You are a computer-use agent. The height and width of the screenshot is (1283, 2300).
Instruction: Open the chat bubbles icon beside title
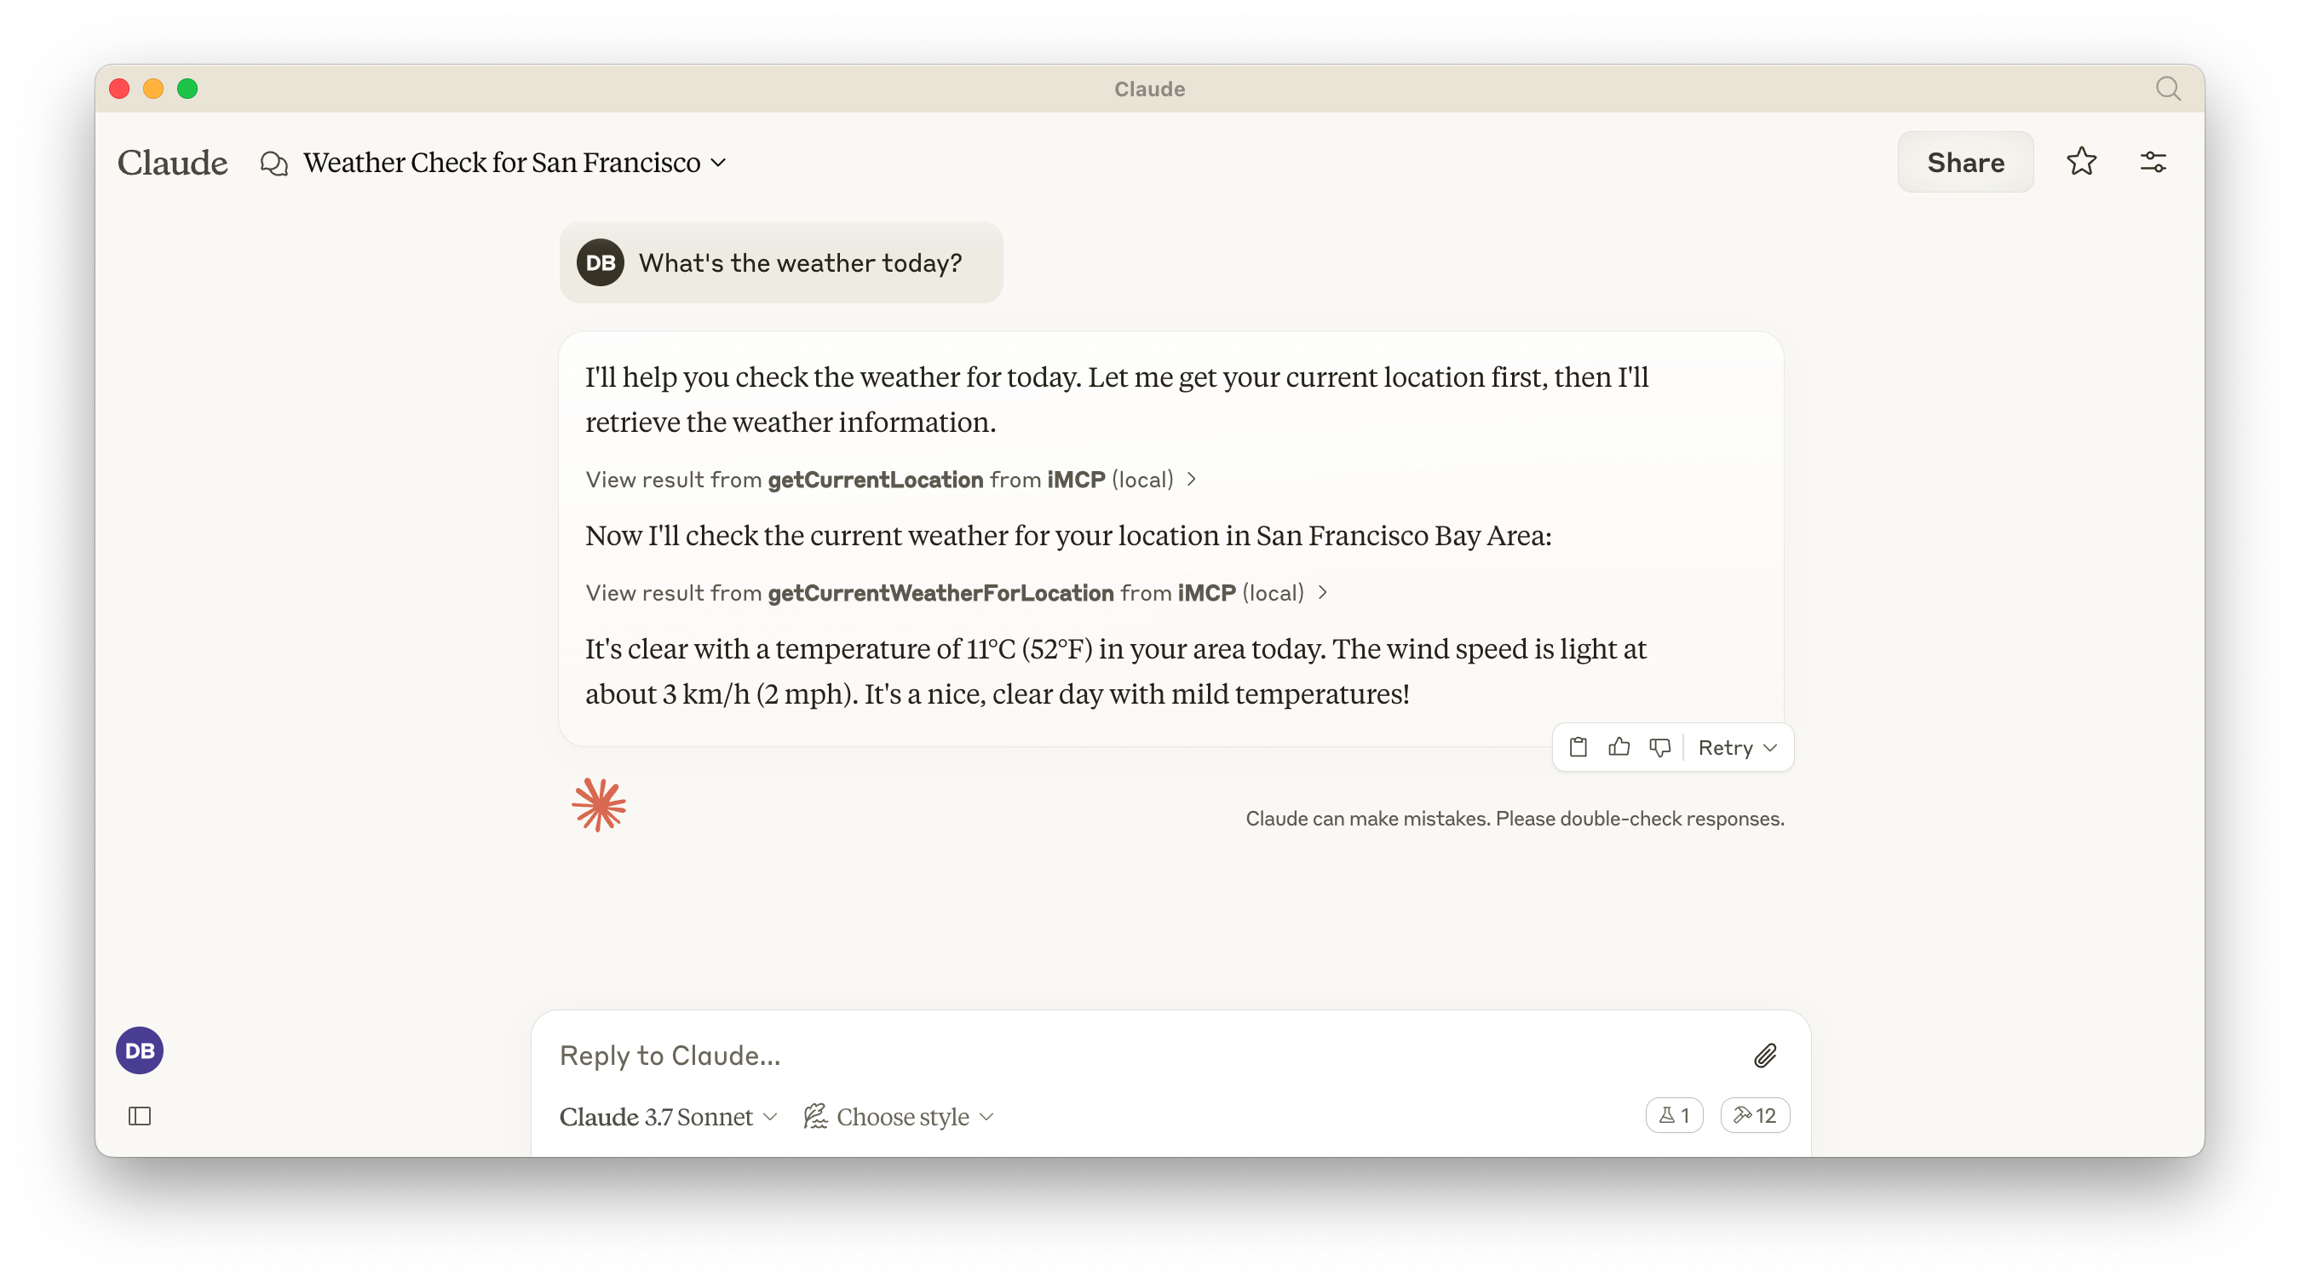(274, 164)
